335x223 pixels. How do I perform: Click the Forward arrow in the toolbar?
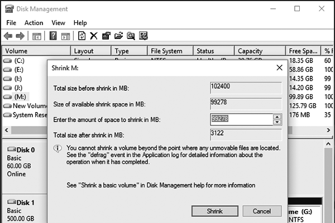(x=20, y=36)
